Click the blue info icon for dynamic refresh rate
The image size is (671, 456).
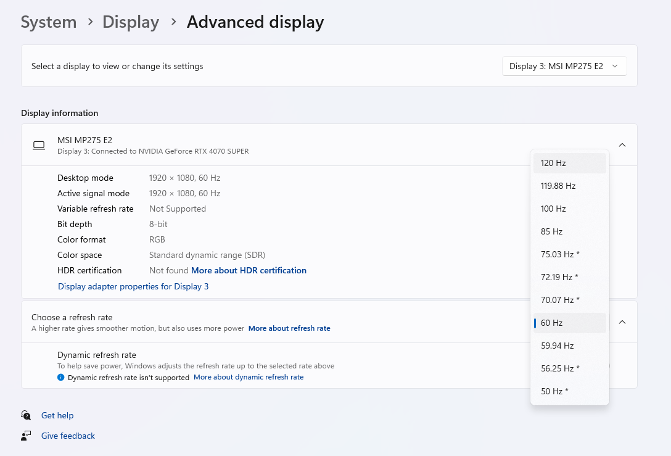60,377
